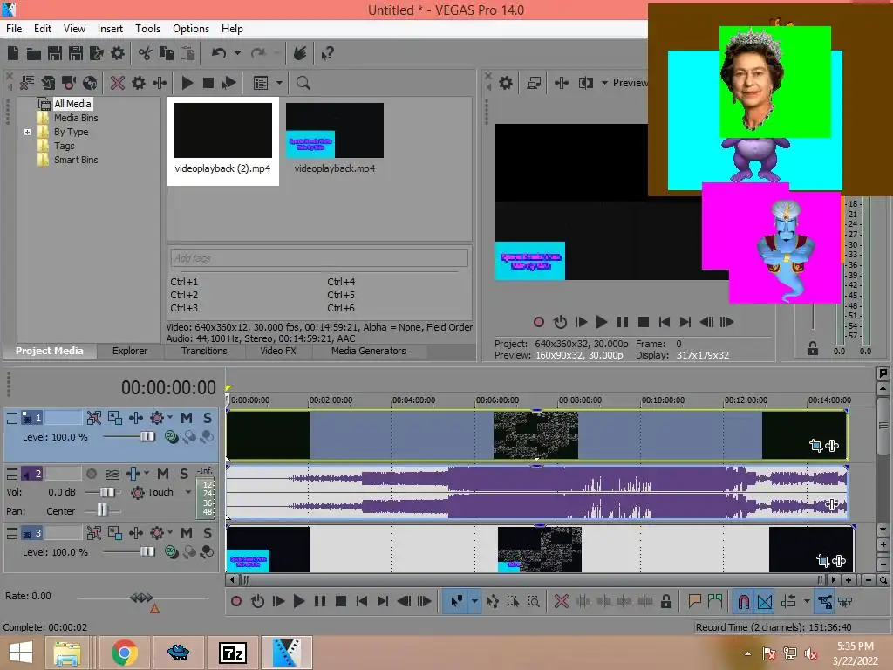Toggle Enable Snapping magnet icon
Screen dimensions: 893x670
point(743,602)
